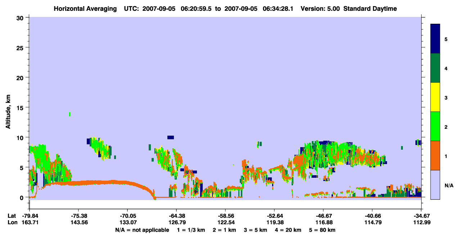
Task: Click the bright green colorbar segment labeled 2
Action: click(435, 126)
